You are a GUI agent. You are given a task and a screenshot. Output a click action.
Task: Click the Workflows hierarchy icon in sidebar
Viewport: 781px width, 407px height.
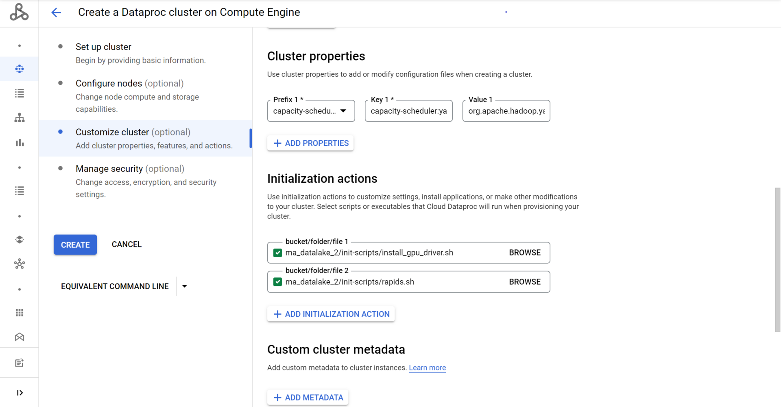click(19, 118)
